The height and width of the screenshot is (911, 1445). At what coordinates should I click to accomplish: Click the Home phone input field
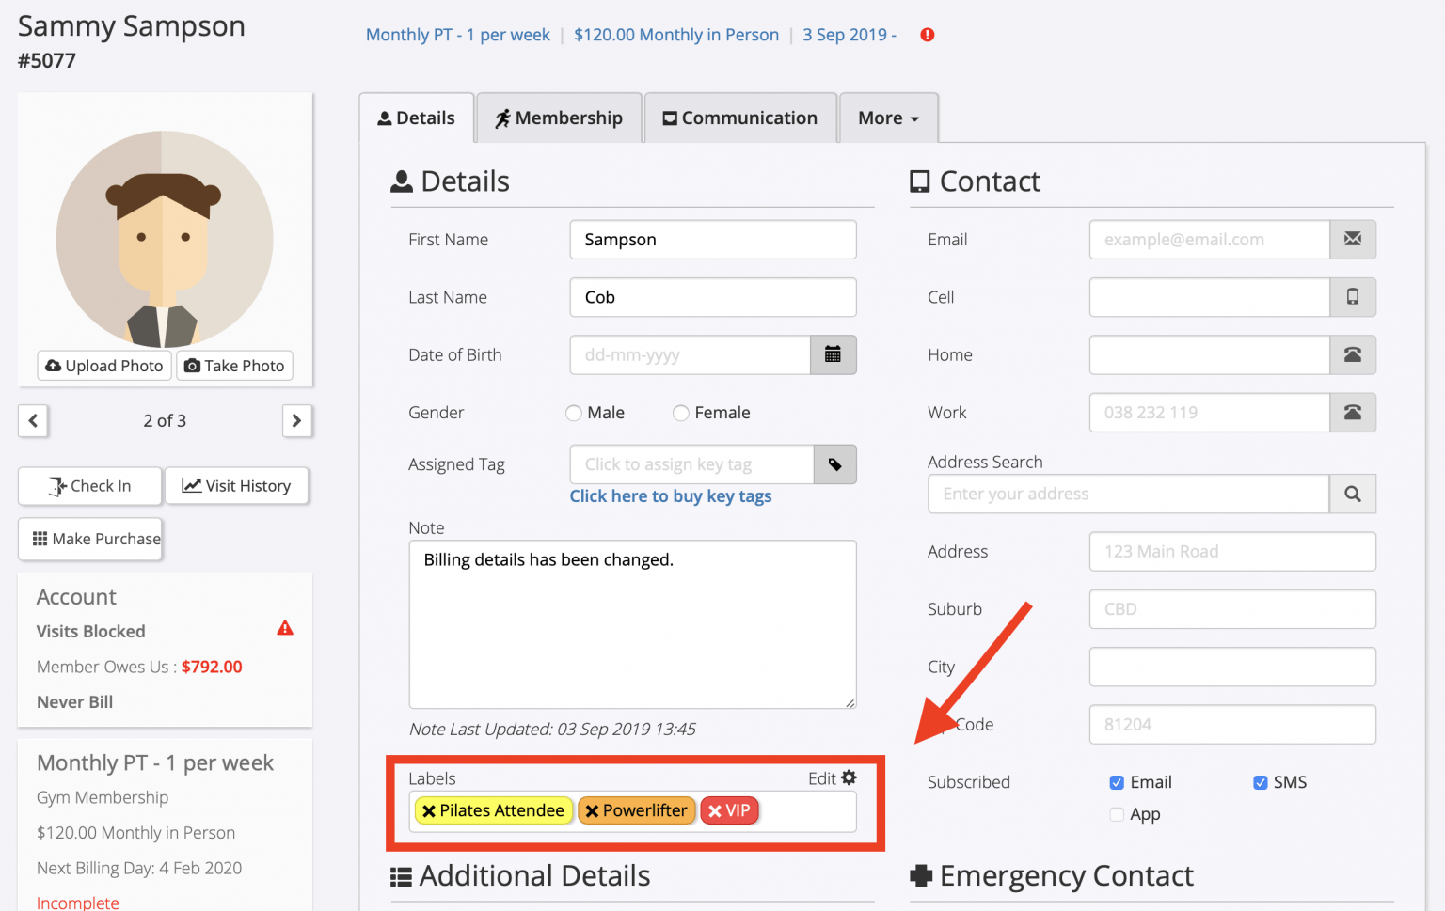(x=1210, y=355)
